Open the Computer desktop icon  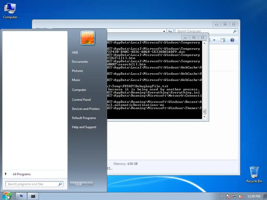[10, 11]
